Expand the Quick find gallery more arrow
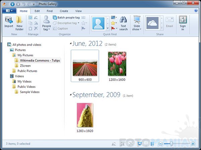The image size is (201, 150). click(x=108, y=28)
